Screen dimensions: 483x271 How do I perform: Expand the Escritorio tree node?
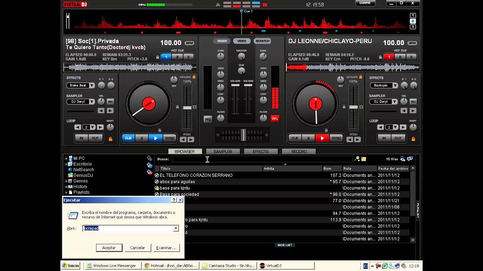pyautogui.click(x=66, y=164)
